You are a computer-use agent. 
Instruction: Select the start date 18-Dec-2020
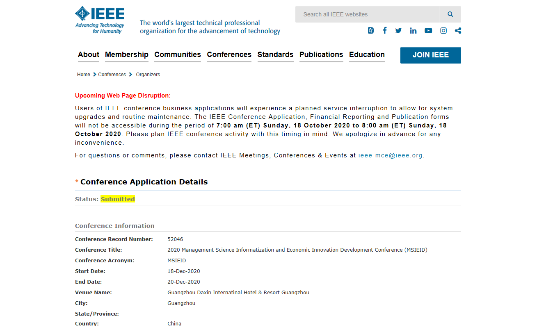pyautogui.click(x=184, y=271)
